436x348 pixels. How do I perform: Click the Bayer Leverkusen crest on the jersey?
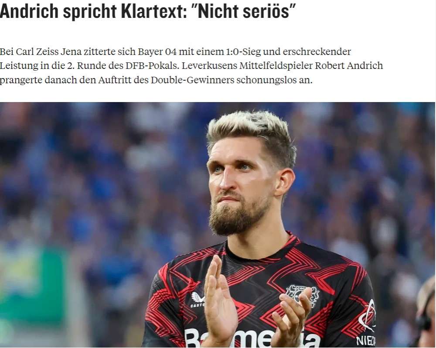click(303, 295)
